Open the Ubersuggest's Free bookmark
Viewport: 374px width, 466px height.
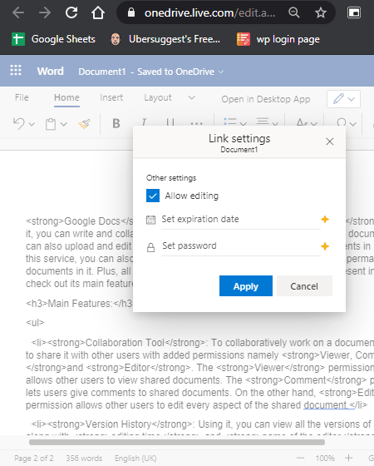pyautogui.click(x=165, y=39)
